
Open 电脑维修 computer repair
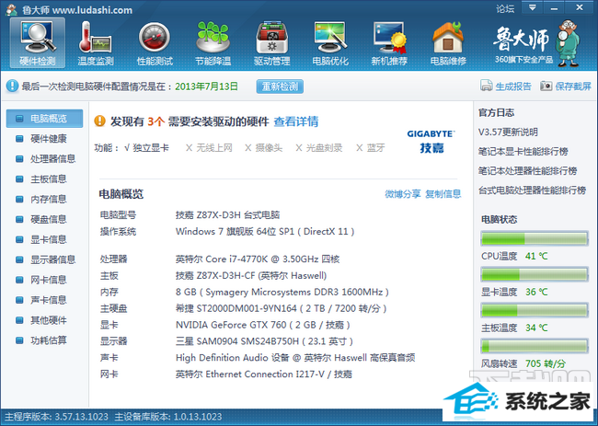(448, 43)
